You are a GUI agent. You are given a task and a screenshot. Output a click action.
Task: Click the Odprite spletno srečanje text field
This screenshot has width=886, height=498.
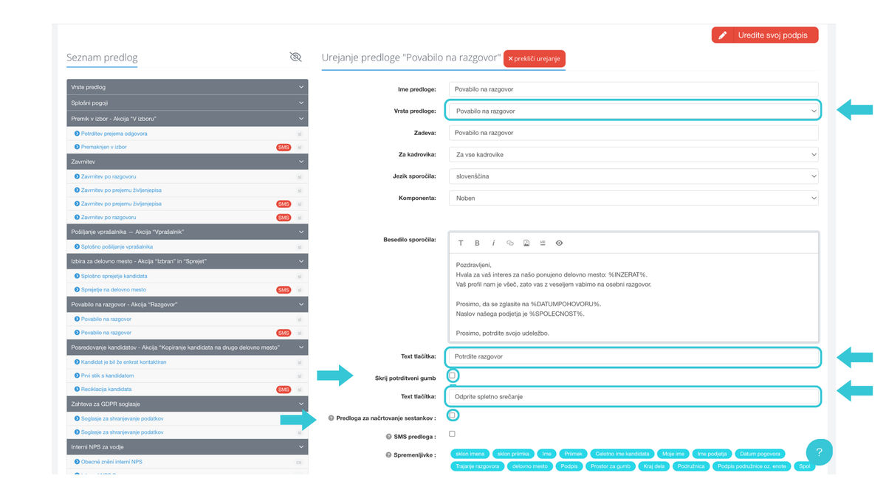[633, 396]
